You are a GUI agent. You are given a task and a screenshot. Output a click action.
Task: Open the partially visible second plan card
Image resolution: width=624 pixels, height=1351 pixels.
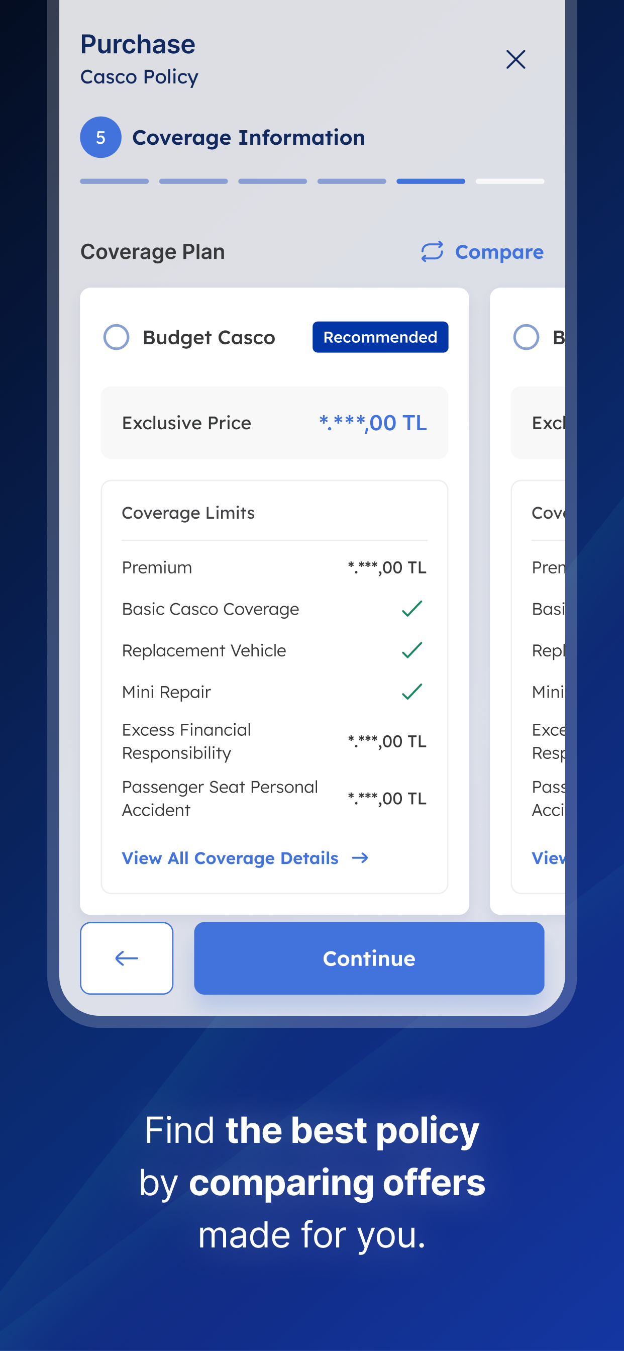click(528, 601)
